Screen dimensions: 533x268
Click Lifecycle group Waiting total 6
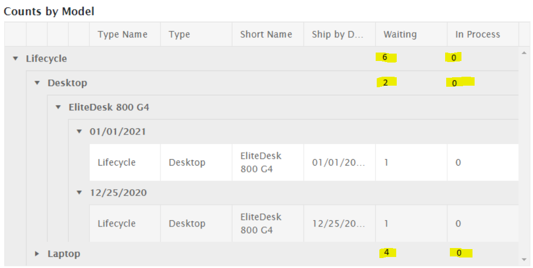coord(385,57)
